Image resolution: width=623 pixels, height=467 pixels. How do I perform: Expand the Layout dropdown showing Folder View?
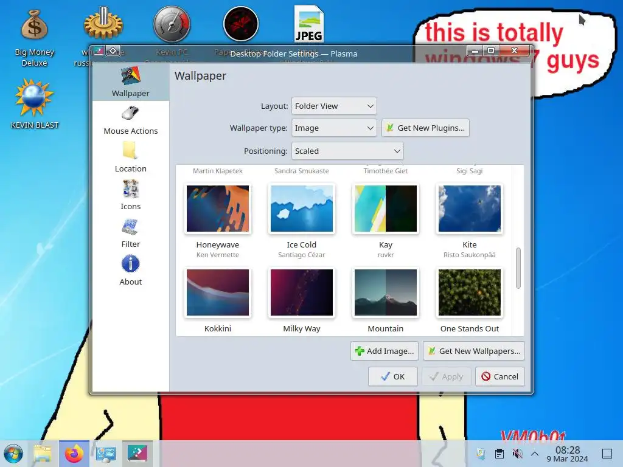coord(334,106)
